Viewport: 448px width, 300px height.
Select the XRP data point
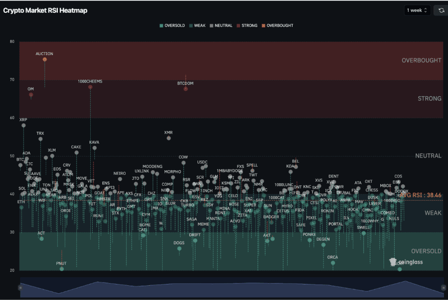(x=24, y=126)
